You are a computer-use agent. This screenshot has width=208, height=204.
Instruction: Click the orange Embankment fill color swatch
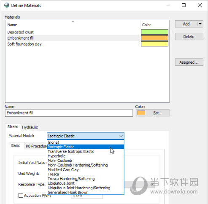click(x=154, y=38)
